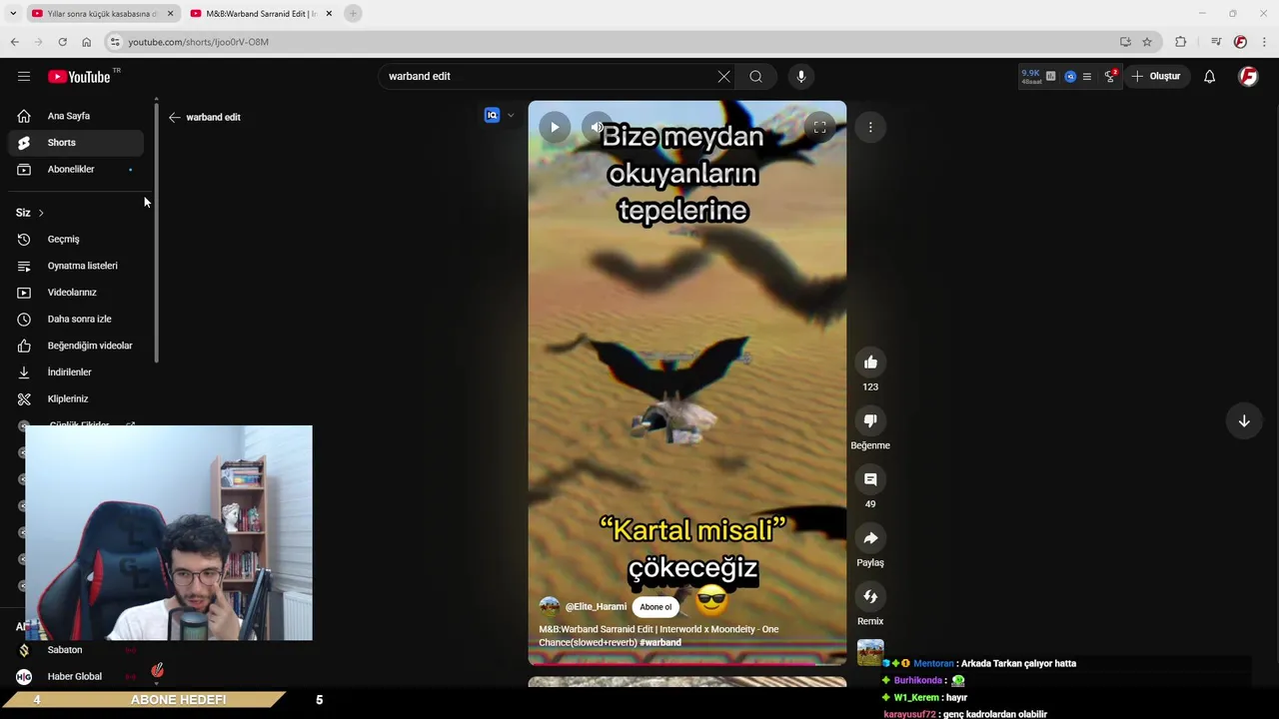Viewport: 1279px width, 719px height.
Task: Open Abonelikler in sidebar
Action: 76,169
